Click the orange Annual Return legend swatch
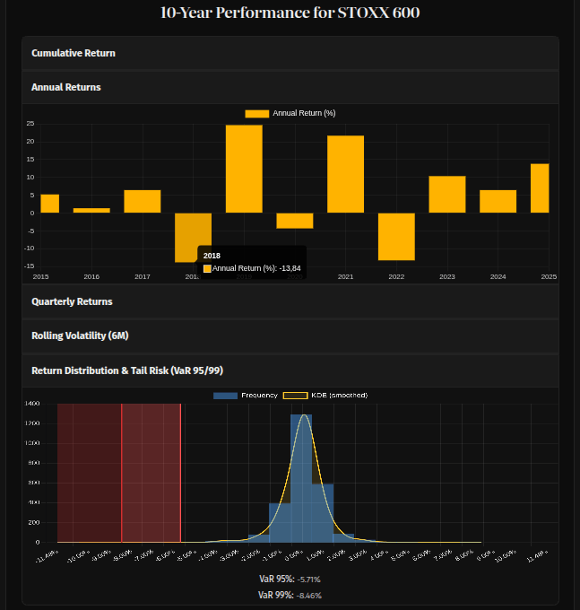Screen dimensions: 580x610 [x=257, y=113]
